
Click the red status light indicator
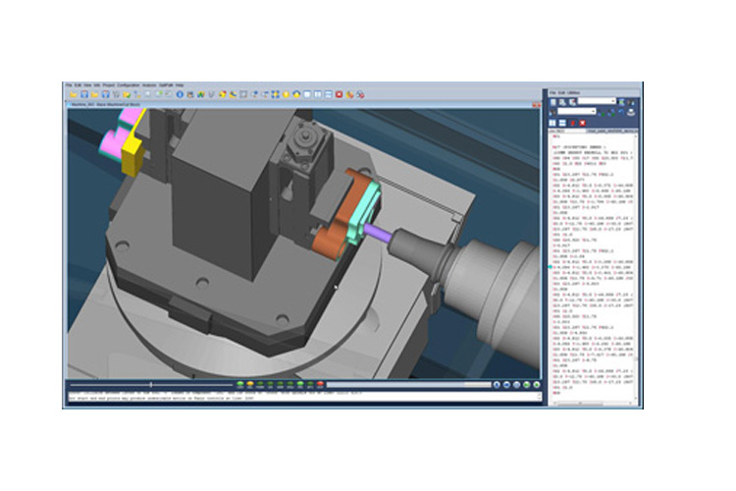click(x=320, y=384)
